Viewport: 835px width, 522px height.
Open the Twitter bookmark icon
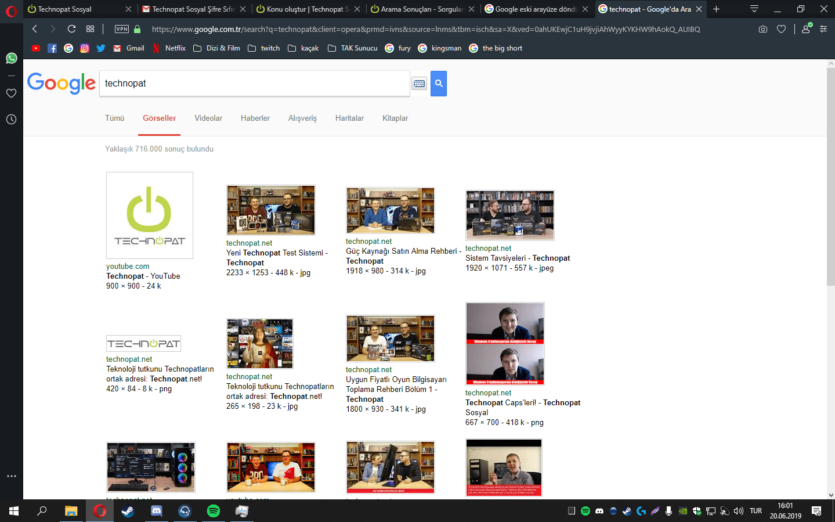(101, 48)
